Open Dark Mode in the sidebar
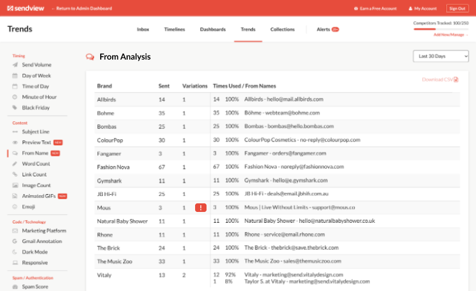476x291 pixels. (34, 252)
